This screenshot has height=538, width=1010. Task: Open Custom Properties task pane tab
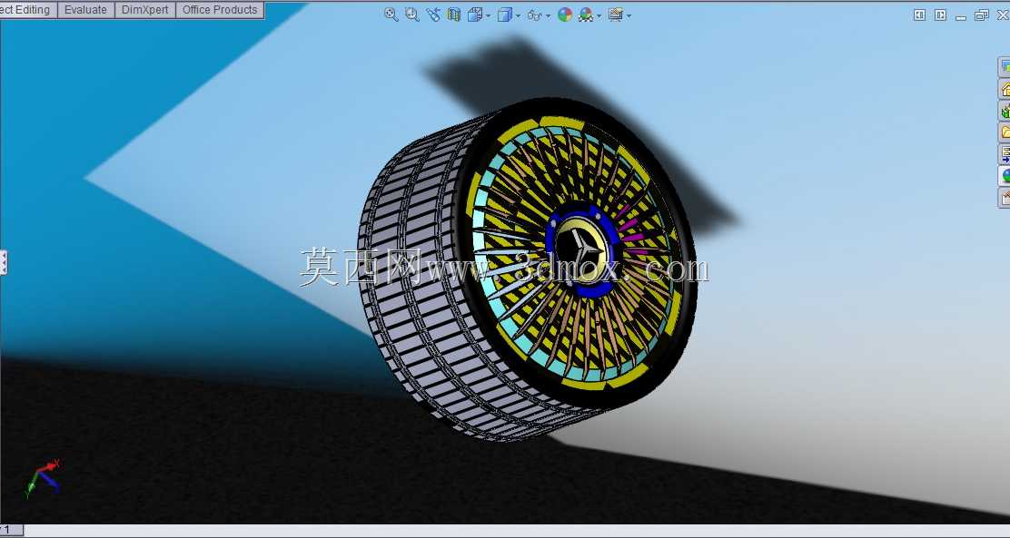point(1005,198)
